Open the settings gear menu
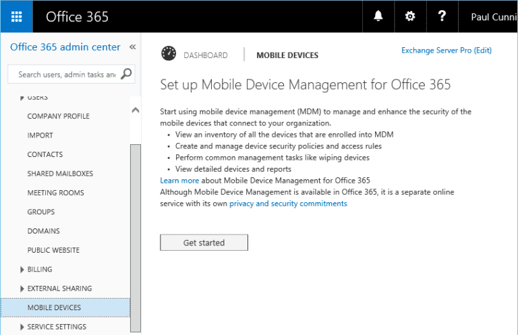This screenshot has height=335, width=518. tap(410, 16)
